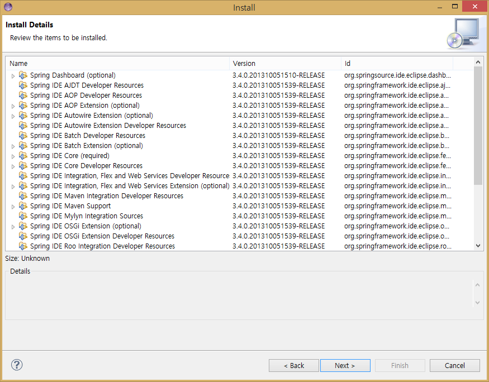Sort by the Version column header
489x382 pixels.
pyautogui.click(x=286, y=63)
